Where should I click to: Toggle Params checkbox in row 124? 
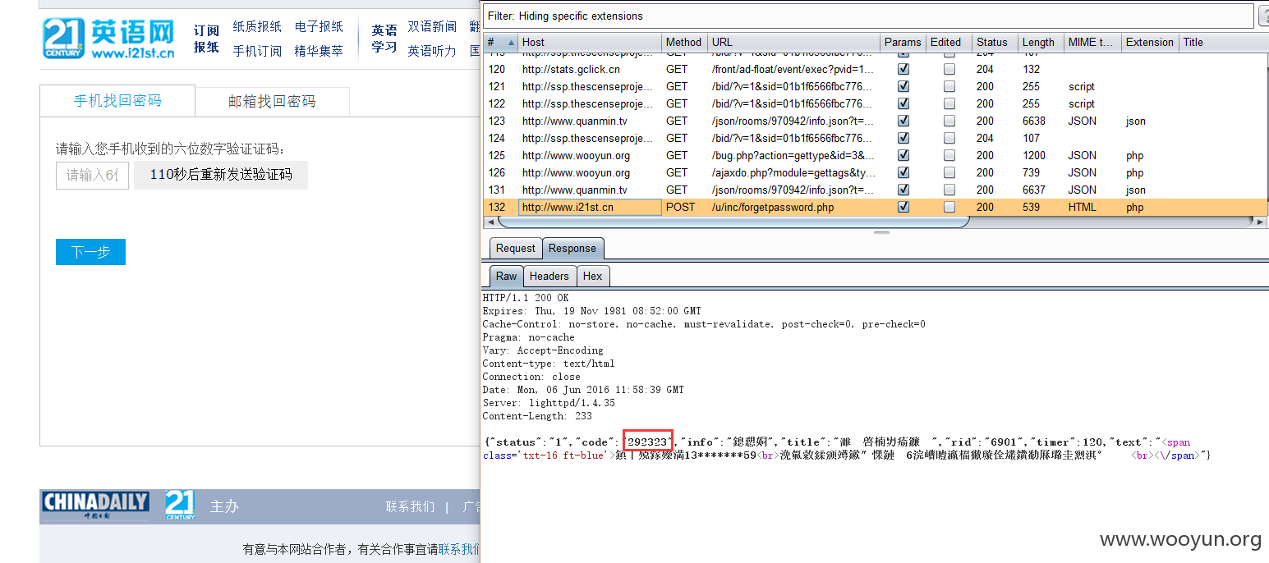click(x=903, y=138)
